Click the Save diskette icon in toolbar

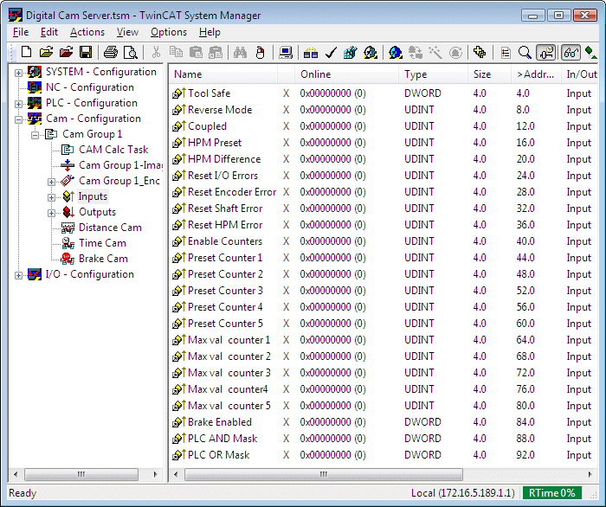coord(86,53)
